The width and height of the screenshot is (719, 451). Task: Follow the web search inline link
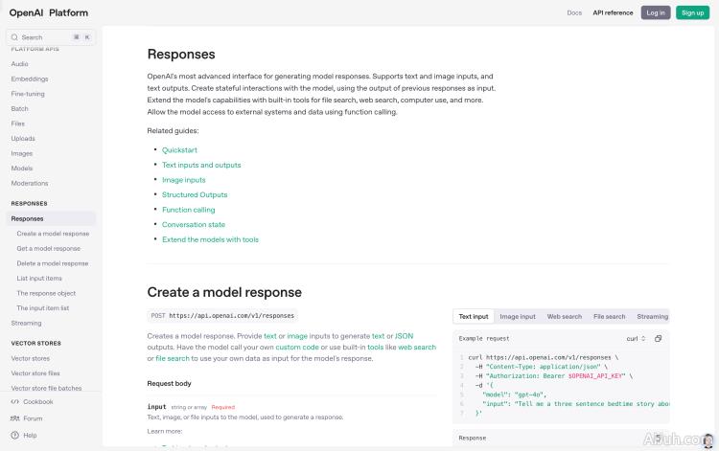click(417, 347)
